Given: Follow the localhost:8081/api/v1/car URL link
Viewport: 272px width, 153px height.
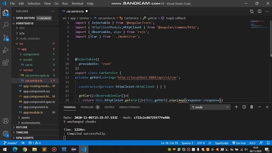Looking at the screenshot, I should 147,77.
